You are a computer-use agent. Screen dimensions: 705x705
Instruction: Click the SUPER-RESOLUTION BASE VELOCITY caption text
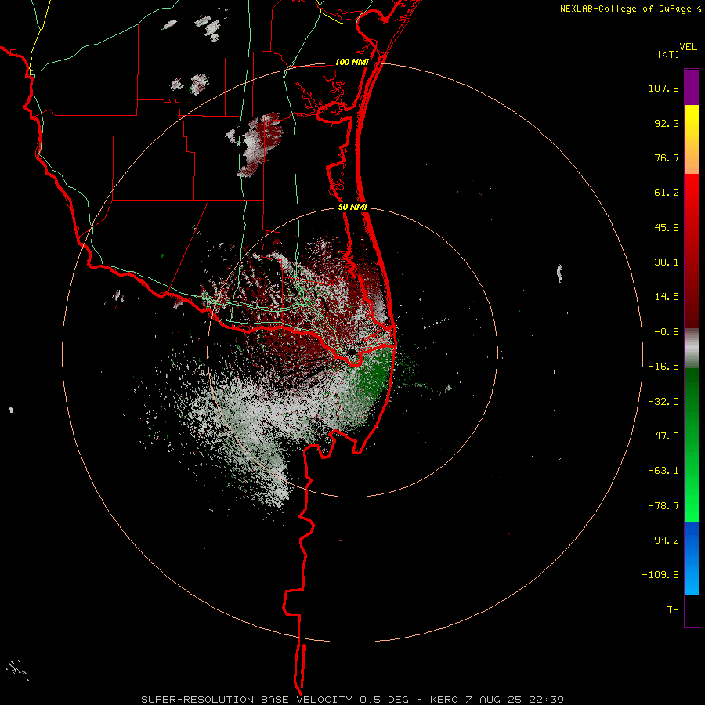tap(352, 700)
